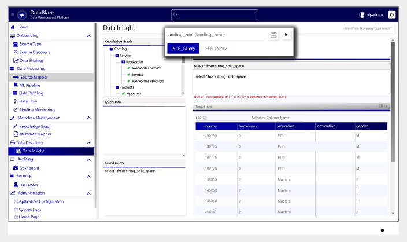Click the SQL query text area
The height and width of the screenshot is (242, 407).
click(x=291, y=83)
